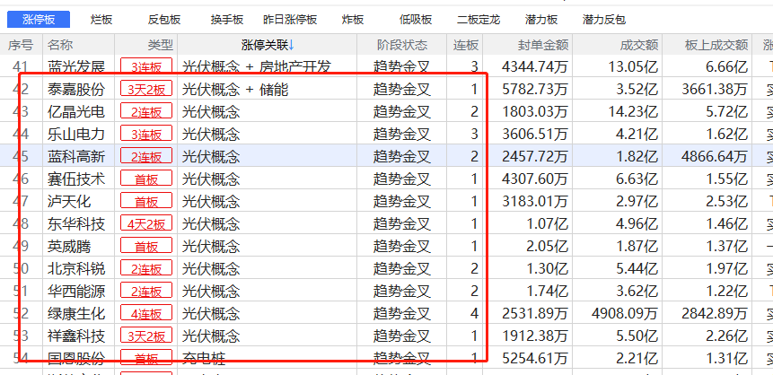The width and height of the screenshot is (773, 375).
Task: Click 4连板 tag for 绿康生化
Action: tap(146, 313)
